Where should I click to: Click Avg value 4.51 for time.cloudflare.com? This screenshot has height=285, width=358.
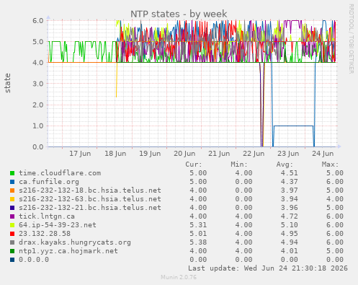click(289, 173)
